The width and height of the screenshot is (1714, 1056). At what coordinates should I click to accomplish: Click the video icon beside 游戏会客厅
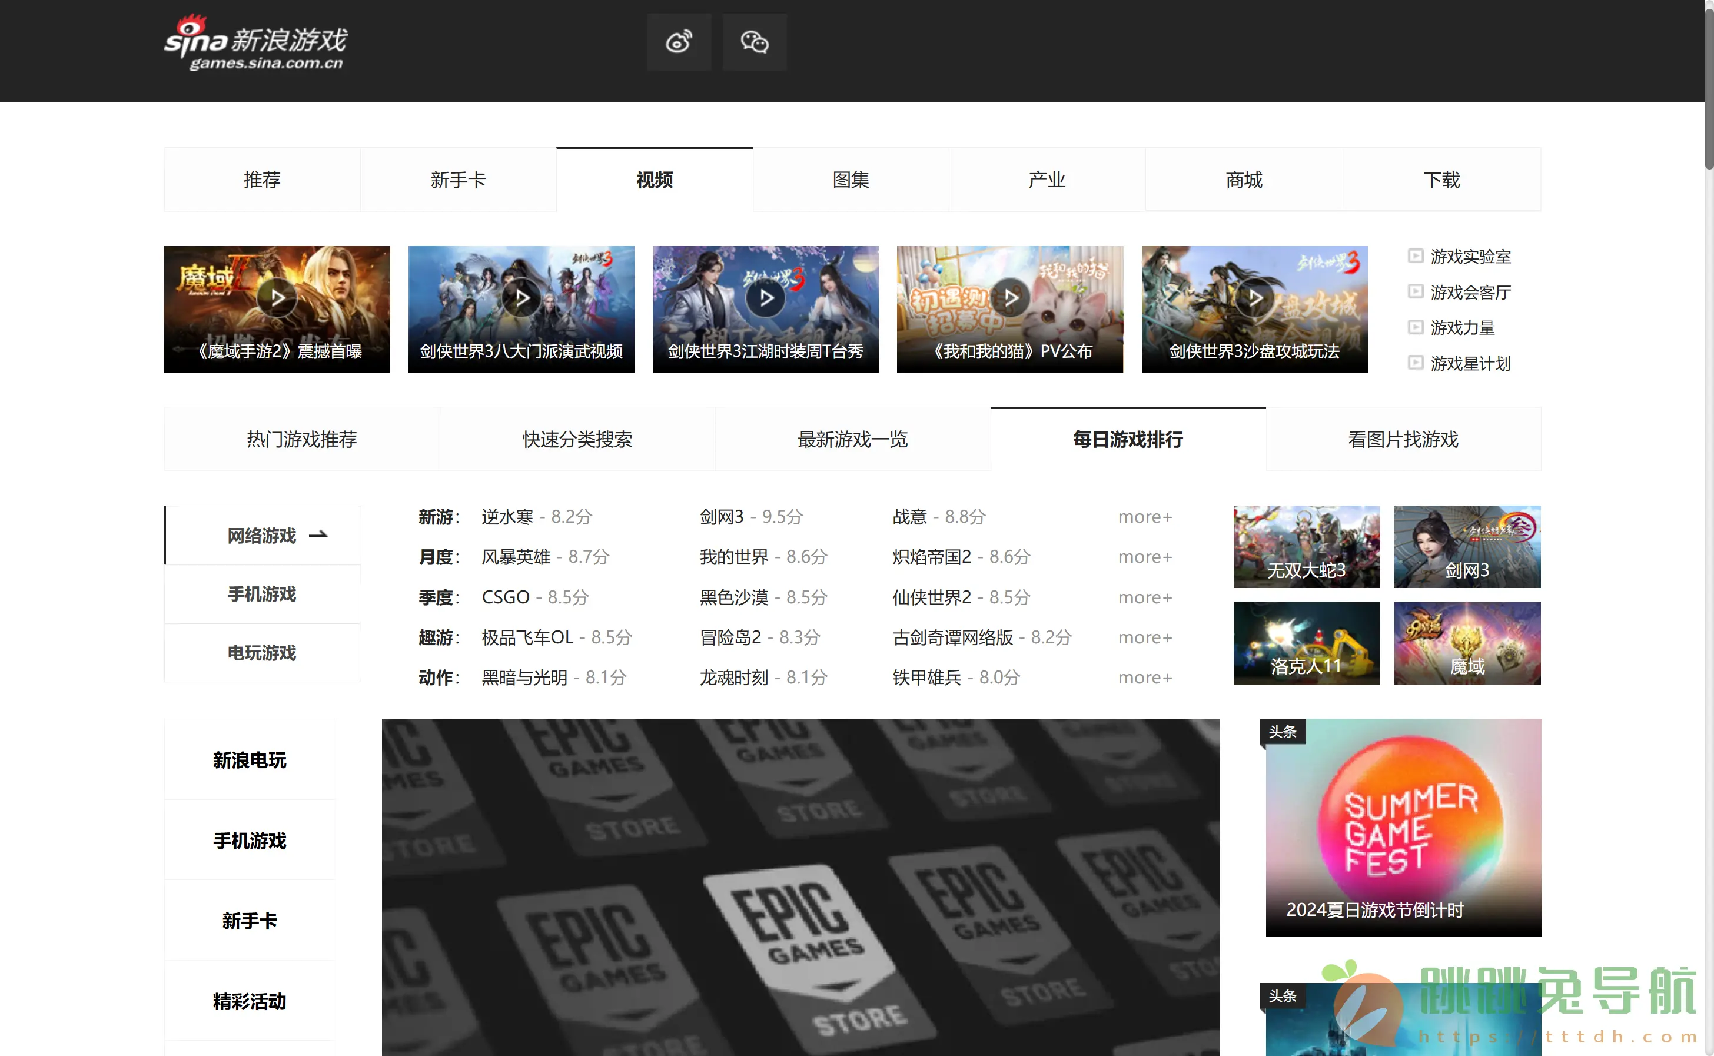click(1415, 291)
